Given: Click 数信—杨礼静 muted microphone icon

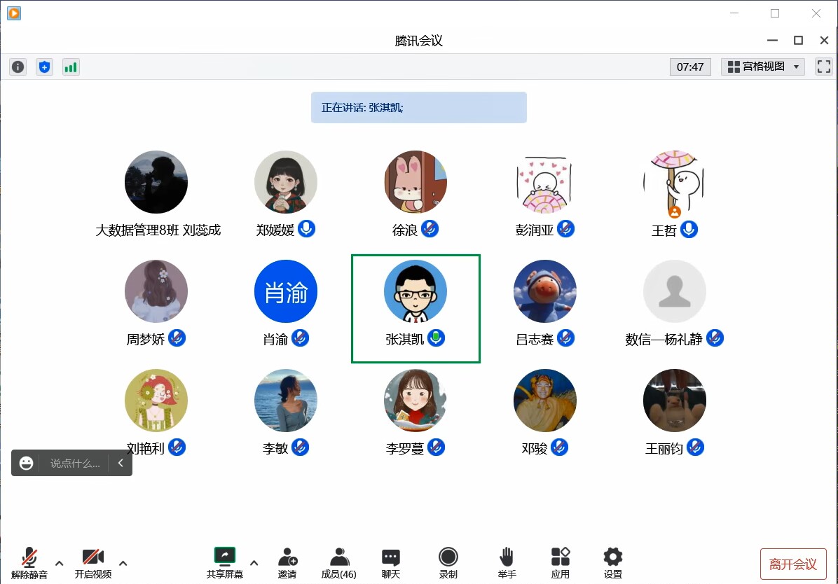Looking at the screenshot, I should (715, 338).
